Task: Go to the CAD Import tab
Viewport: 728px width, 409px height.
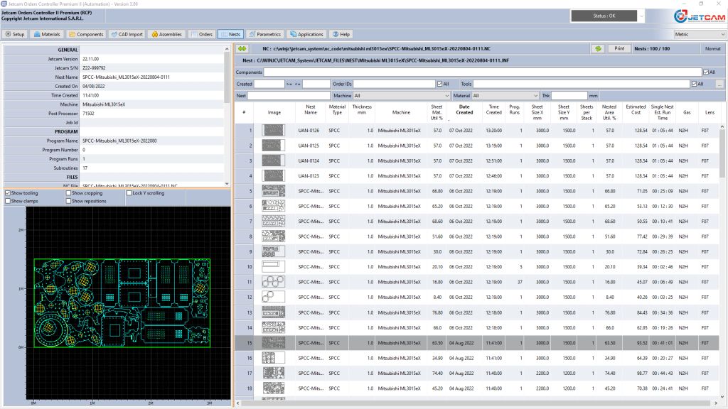Action: [127, 34]
